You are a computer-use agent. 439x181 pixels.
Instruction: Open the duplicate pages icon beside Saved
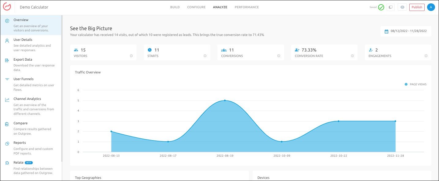[x=390, y=7]
